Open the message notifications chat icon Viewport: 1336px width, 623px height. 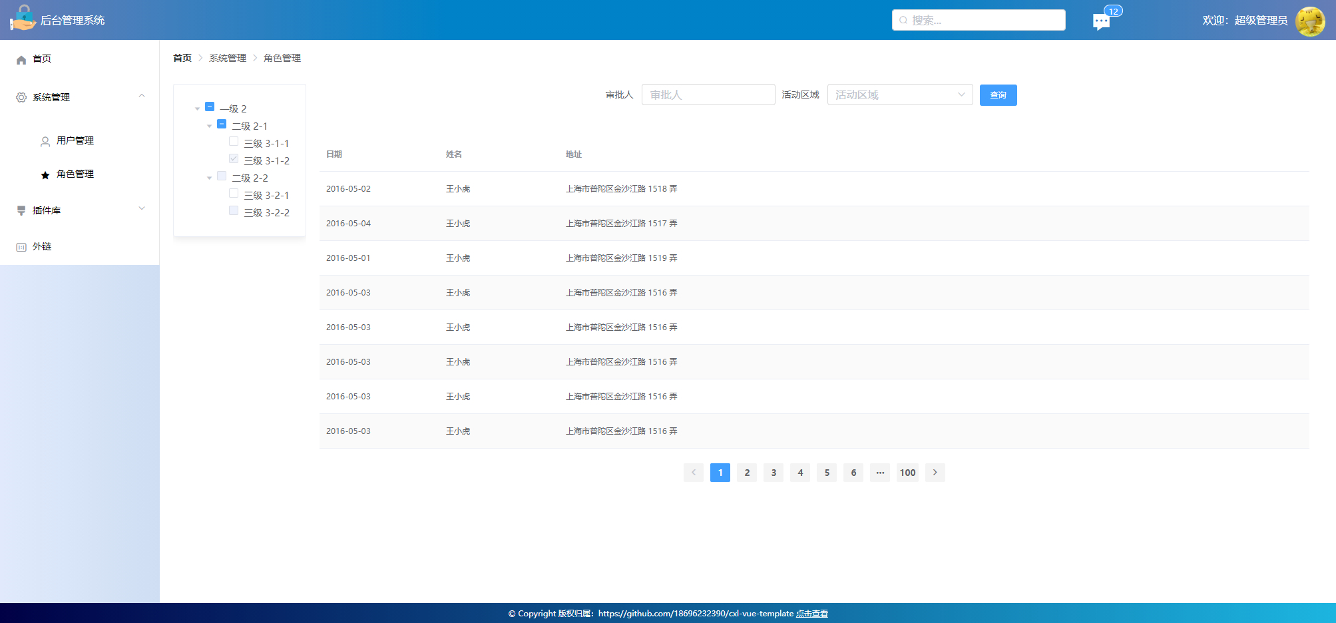click(x=1101, y=22)
